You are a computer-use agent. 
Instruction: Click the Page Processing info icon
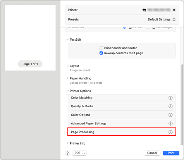(x=170, y=132)
